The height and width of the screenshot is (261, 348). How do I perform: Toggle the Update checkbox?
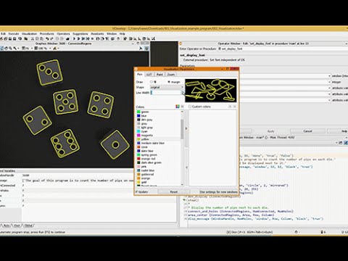pyautogui.click(x=136, y=191)
